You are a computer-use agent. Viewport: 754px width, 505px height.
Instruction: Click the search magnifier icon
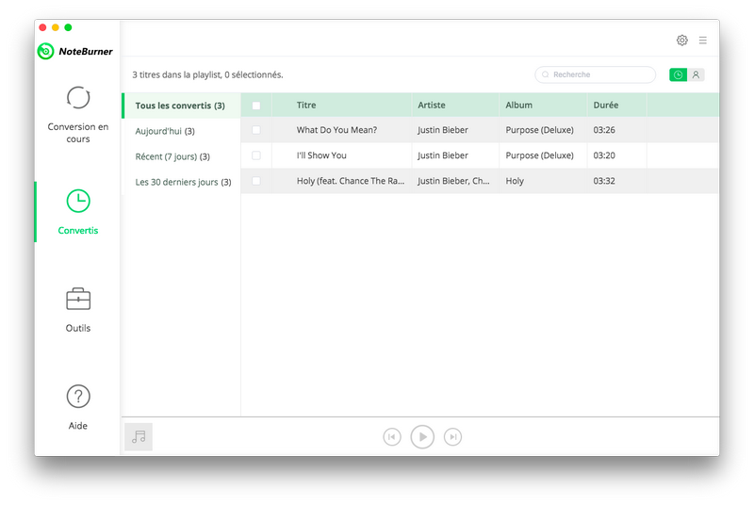(546, 75)
